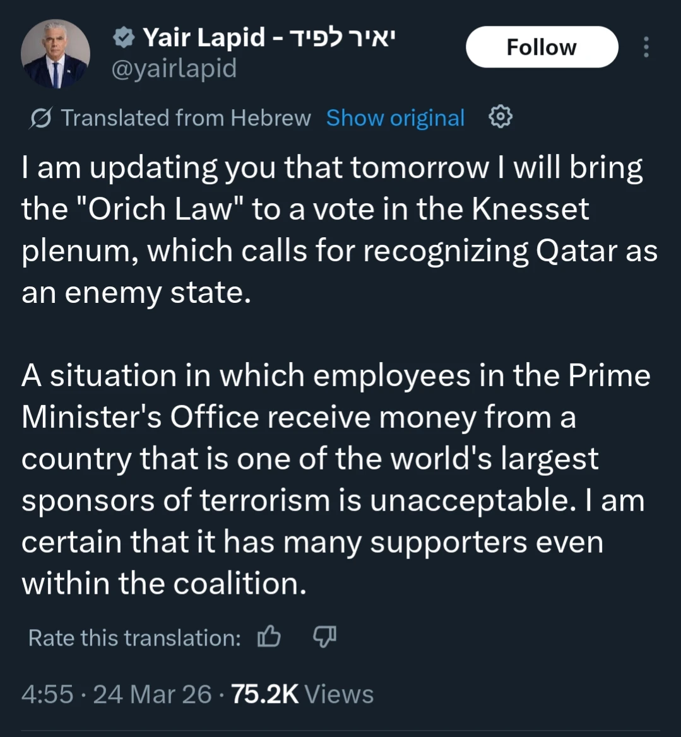681x737 pixels.
Task: Click the verified badge beside the name
Action: [123, 39]
